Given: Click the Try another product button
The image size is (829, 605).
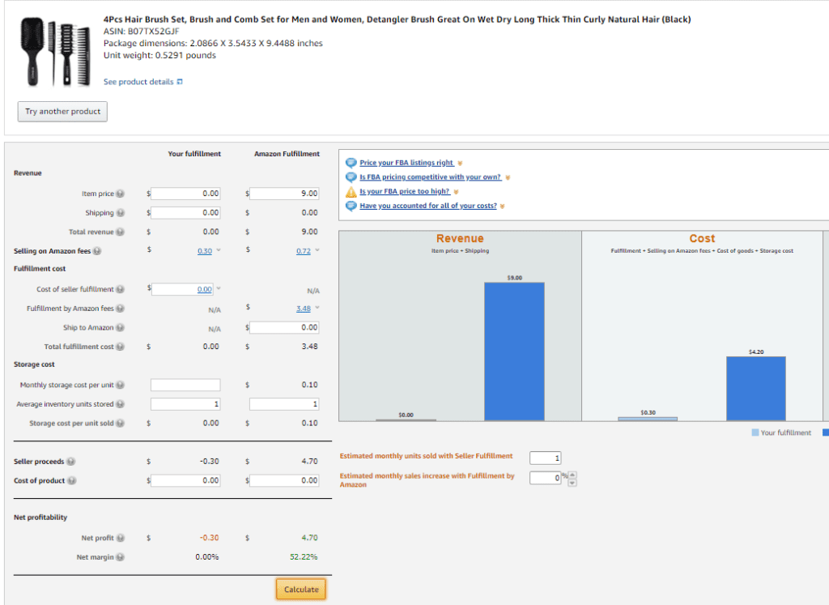Looking at the screenshot, I should [x=62, y=111].
